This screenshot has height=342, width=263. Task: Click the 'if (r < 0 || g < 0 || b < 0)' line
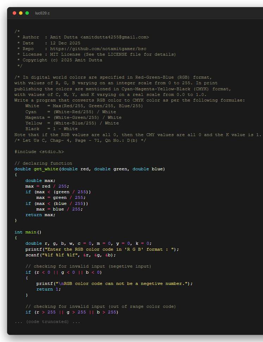pyautogui.click(x=64, y=272)
